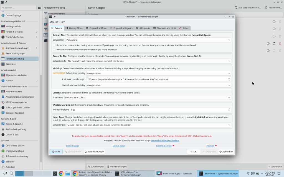Expand the Moved window visibility dropdown
Image resolution: width=284 pixels, height=177 pixels.
pos(158,85)
